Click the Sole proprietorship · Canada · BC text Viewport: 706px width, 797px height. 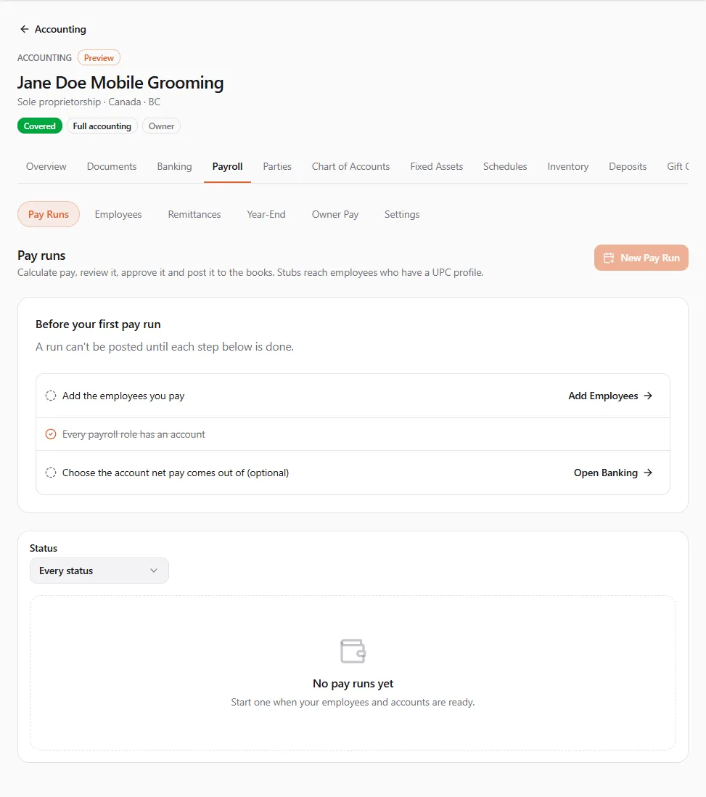click(x=89, y=102)
